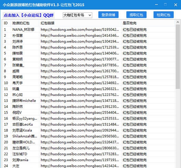The width and height of the screenshot is (181, 168).
Task: Select the ShilaAmzah name cell
Action: (x=25, y=136)
